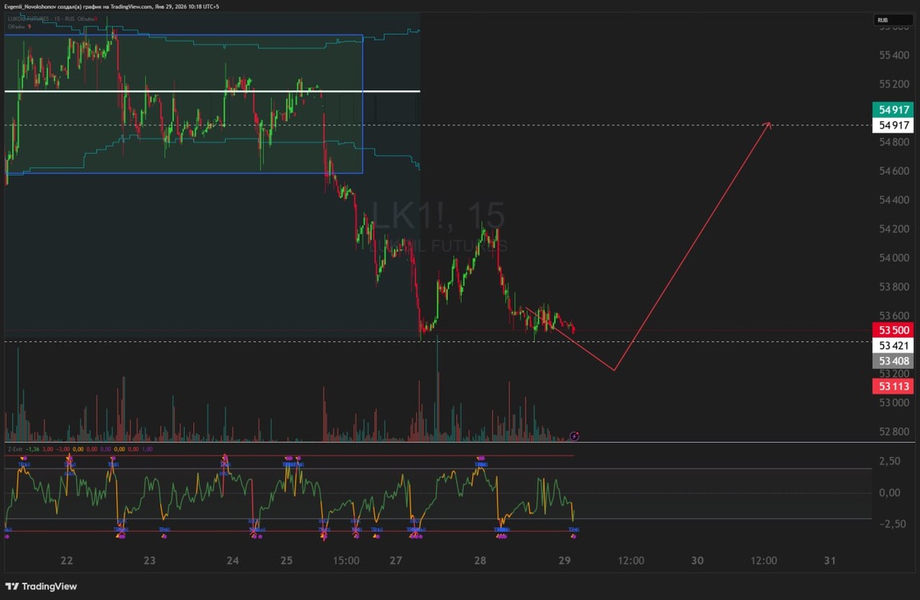The height and width of the screenshot is (600, 920).
Task: Click the date label 22 on the time axis
Action: pyautogui.click(x=67, y=561)
